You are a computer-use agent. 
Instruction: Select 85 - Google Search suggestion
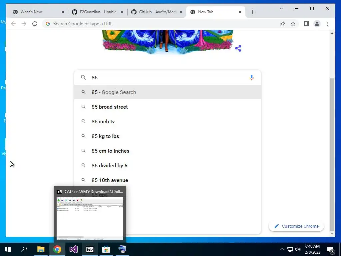(x=168, y=92)
